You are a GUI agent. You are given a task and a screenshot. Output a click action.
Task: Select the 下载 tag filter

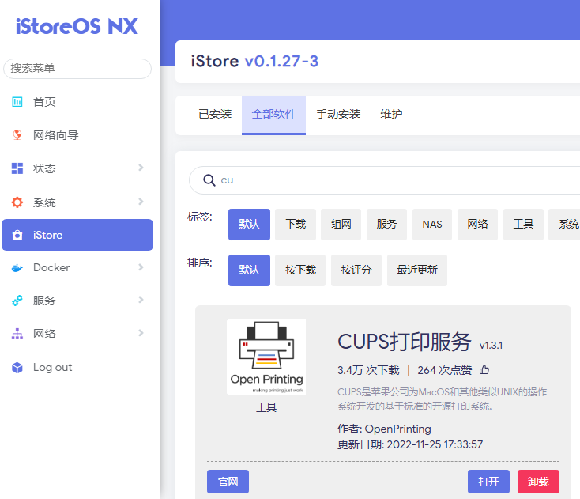(296, 225)
